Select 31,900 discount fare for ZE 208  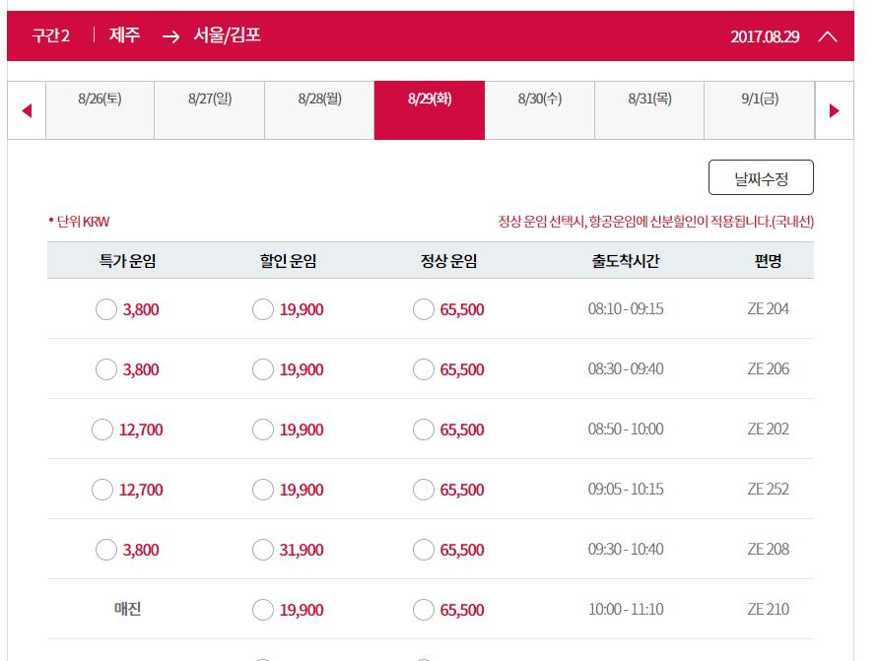pos(263,551)
